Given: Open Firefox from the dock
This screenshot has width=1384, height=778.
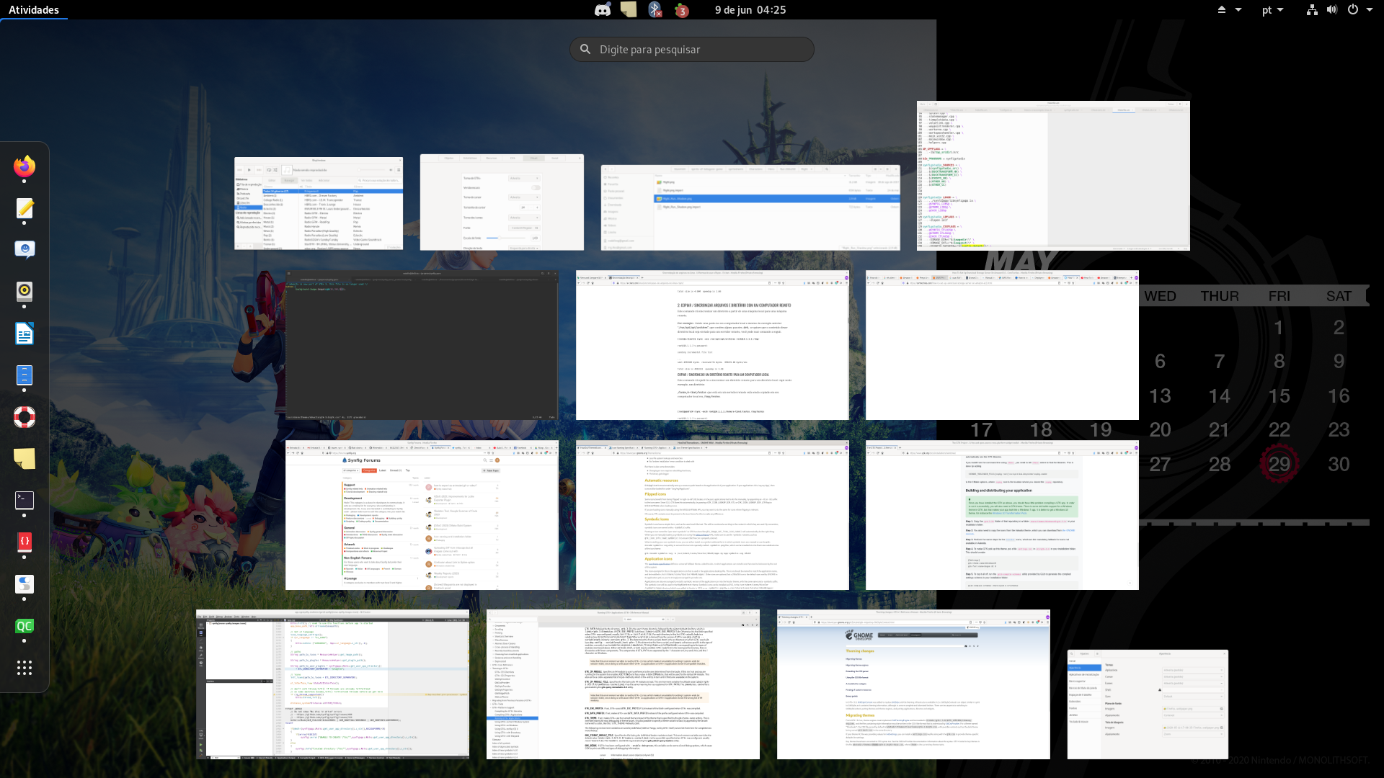Looking at the screenshot, I should [x=25, y=167].
